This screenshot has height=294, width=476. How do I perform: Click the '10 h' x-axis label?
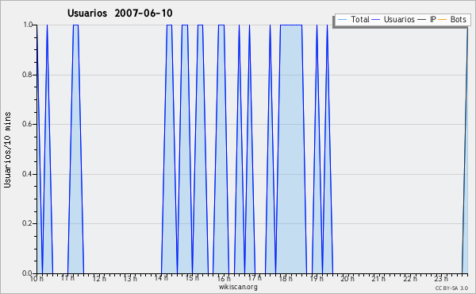click(36, 278)
